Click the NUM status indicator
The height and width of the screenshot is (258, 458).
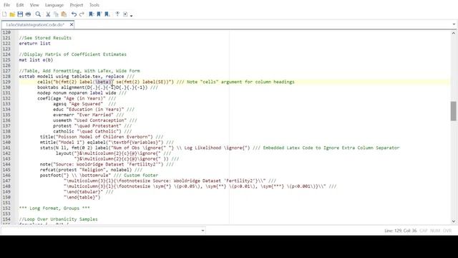coord(435,231)
